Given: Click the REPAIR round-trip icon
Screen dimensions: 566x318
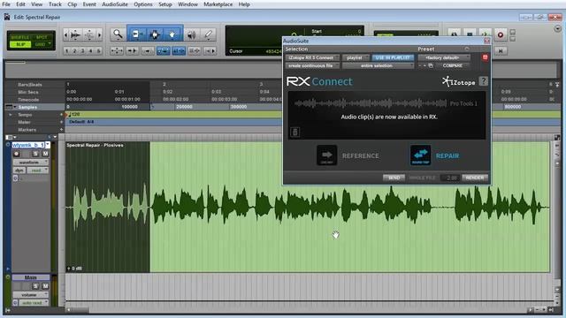Looking at the screenshot, I should (x=420, y=155).
